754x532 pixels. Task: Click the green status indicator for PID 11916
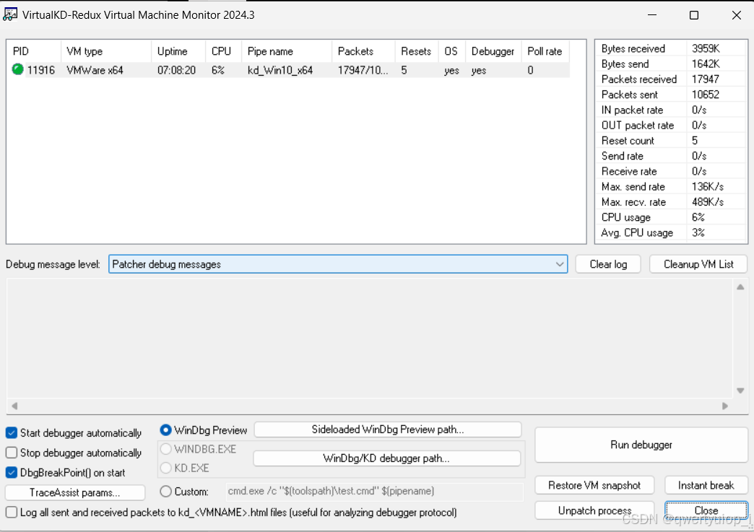tap(18, 70)
